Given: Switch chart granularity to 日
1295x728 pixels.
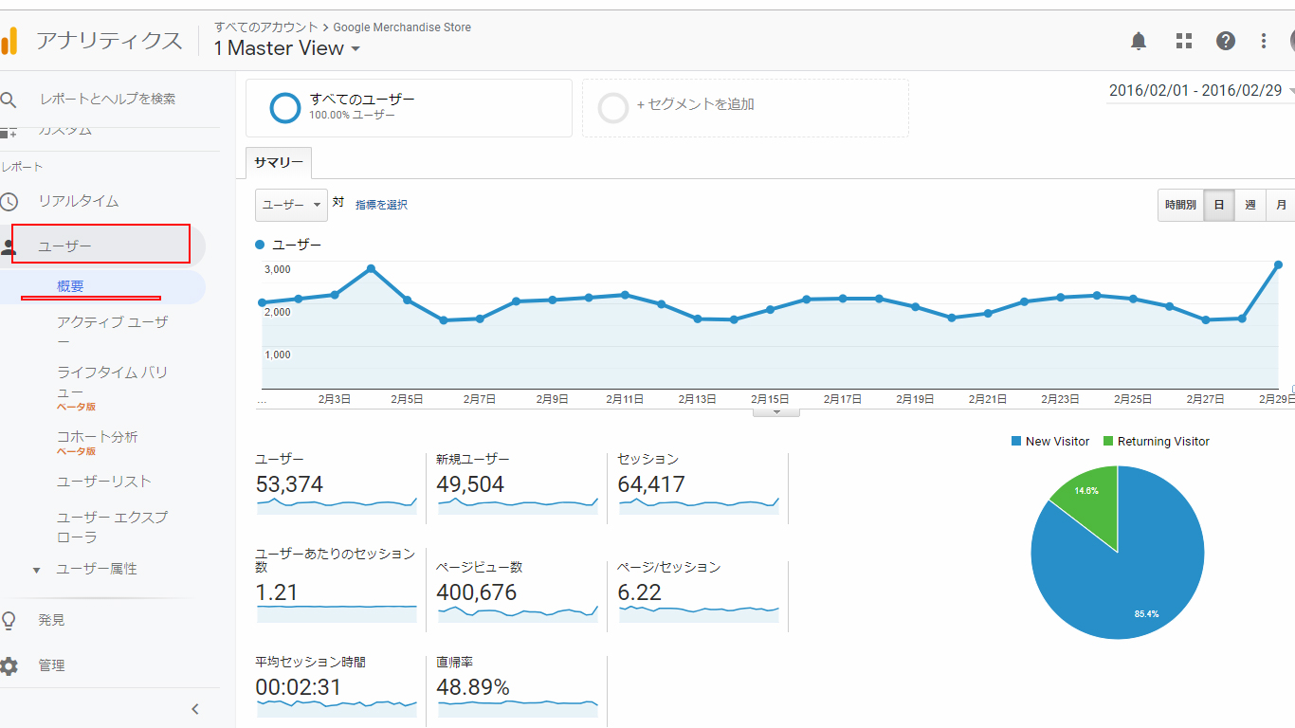Looking at the screenshot, I should (1219, 205).
